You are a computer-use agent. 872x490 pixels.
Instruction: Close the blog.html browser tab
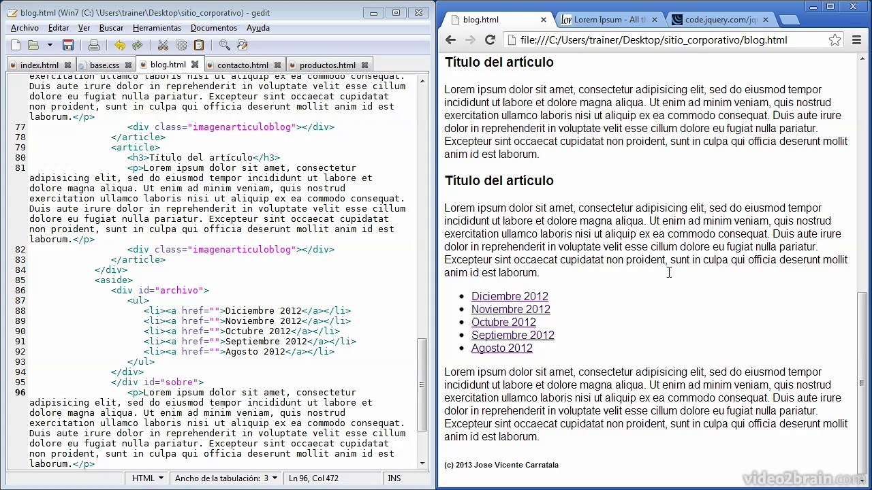click(x=544, y=20)
